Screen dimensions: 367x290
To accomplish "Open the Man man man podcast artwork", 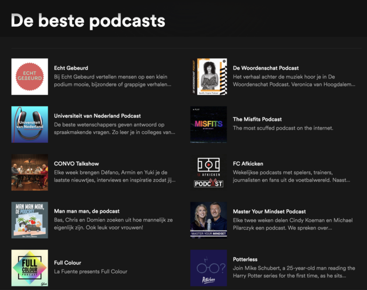I will tap(30, 220).
